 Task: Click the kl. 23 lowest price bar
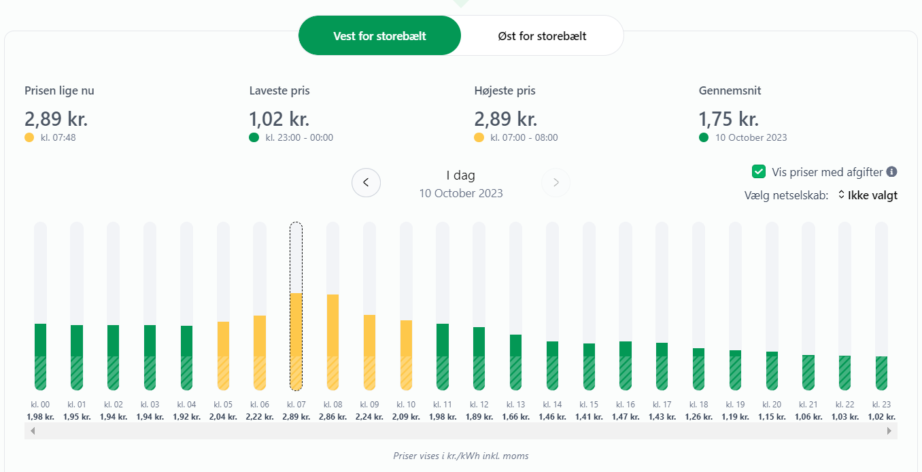click(881, 373)
